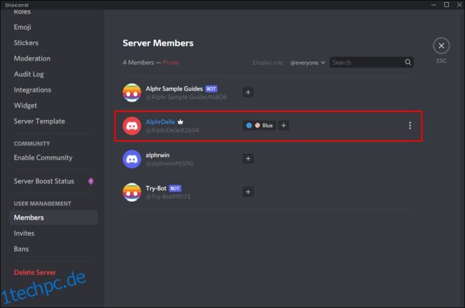This screenshot has height=308, width=465.
Task: Click the server owner crown icon
Action: point(181,121)
